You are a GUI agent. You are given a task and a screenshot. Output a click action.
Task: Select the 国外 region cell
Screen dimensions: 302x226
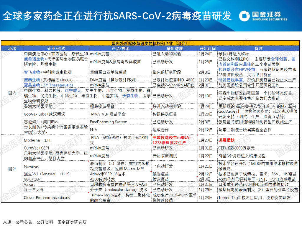click(x=12, y=169)
